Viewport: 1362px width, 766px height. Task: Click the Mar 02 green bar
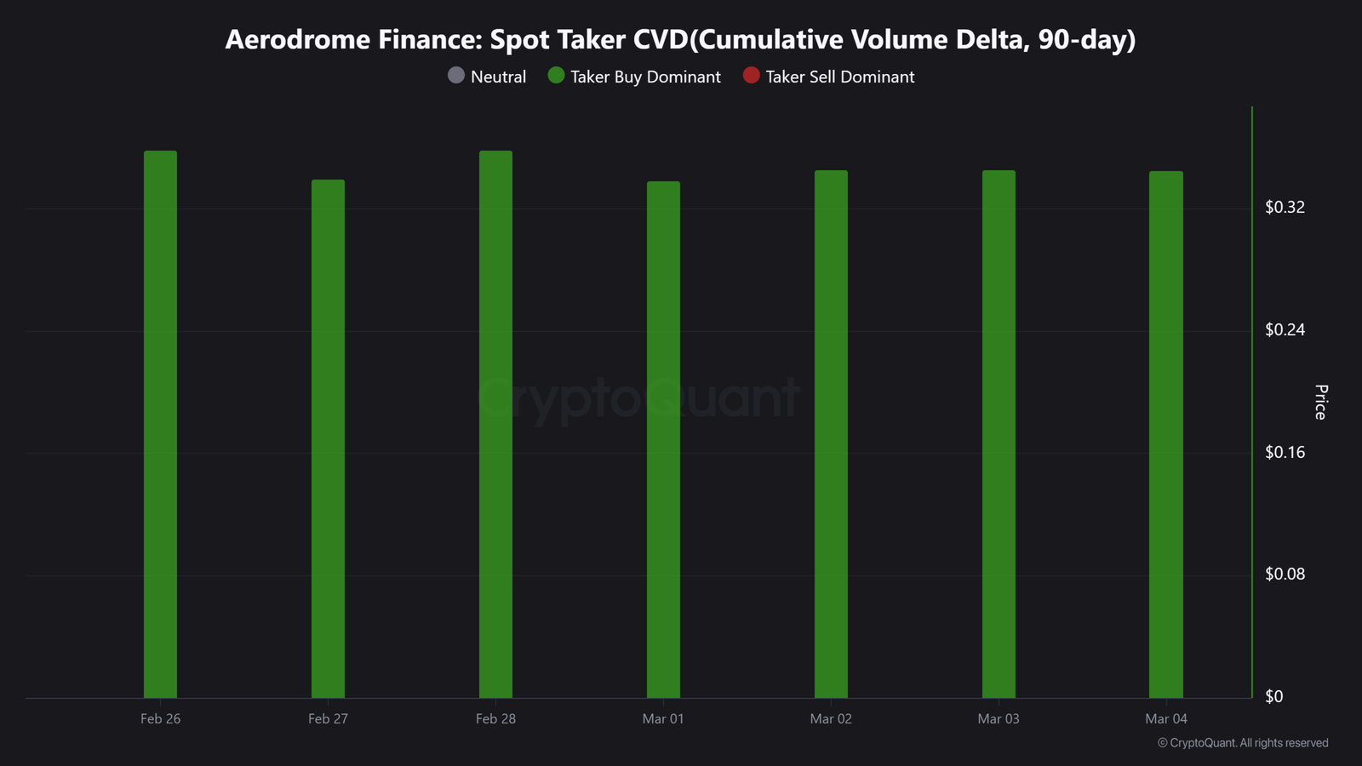click(831, 434)
